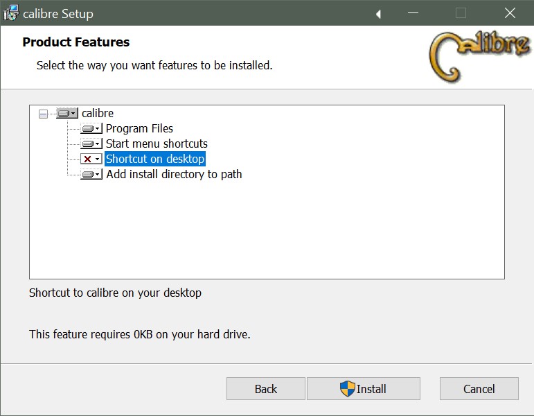Click the calibre logo in header
This screenshot has width=534, height=416.
[479, 56]
